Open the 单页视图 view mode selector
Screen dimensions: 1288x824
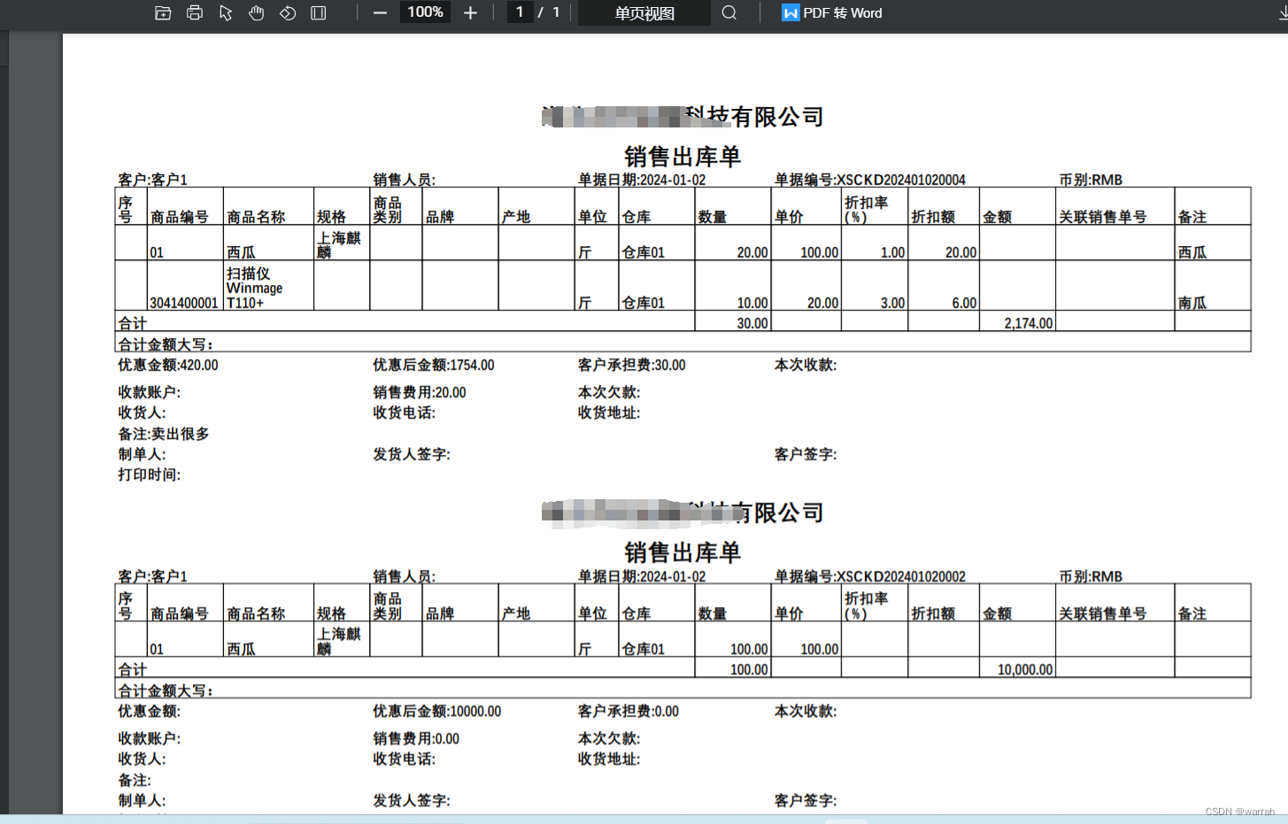tap(644, 13)
